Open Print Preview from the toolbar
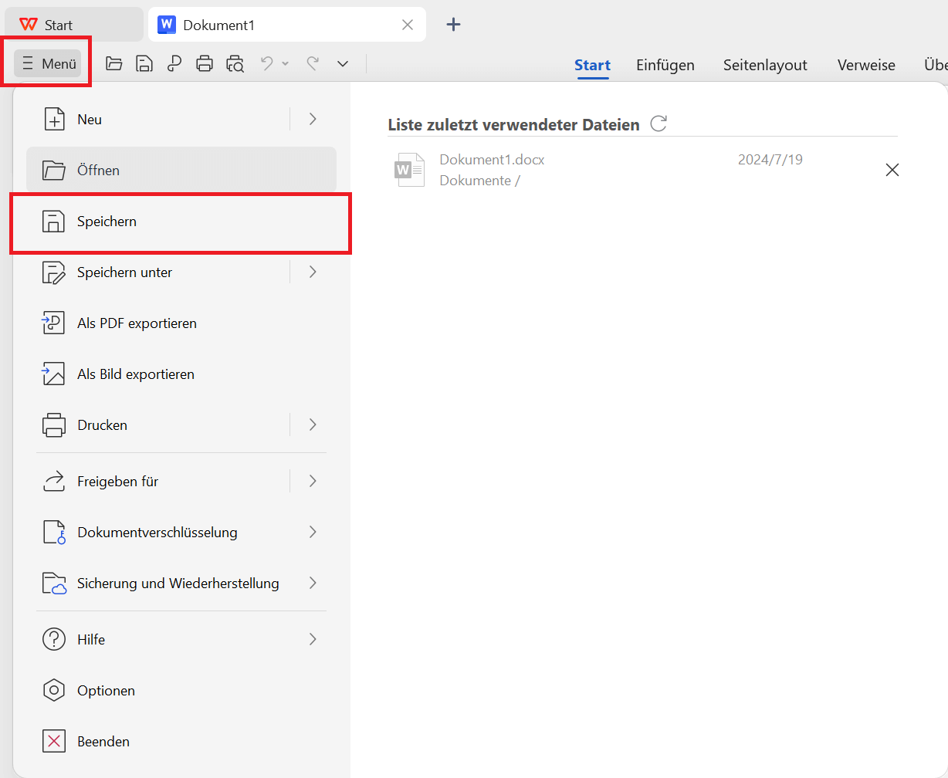This screenshot has width=948, height=778. point(235,63)
